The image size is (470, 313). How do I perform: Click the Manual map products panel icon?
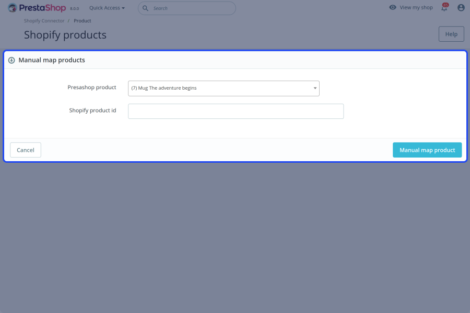(x=11, y=60)
